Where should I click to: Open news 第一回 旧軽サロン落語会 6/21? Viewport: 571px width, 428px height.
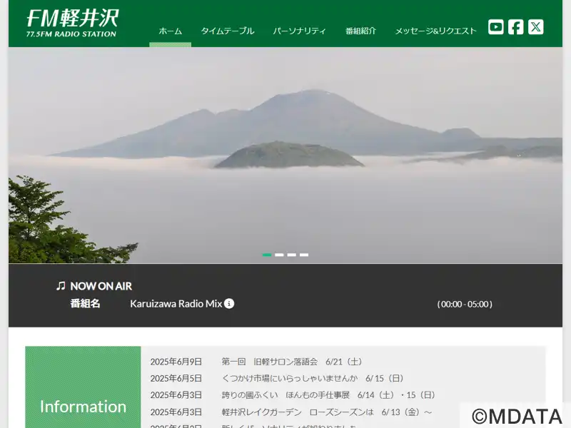292,362
